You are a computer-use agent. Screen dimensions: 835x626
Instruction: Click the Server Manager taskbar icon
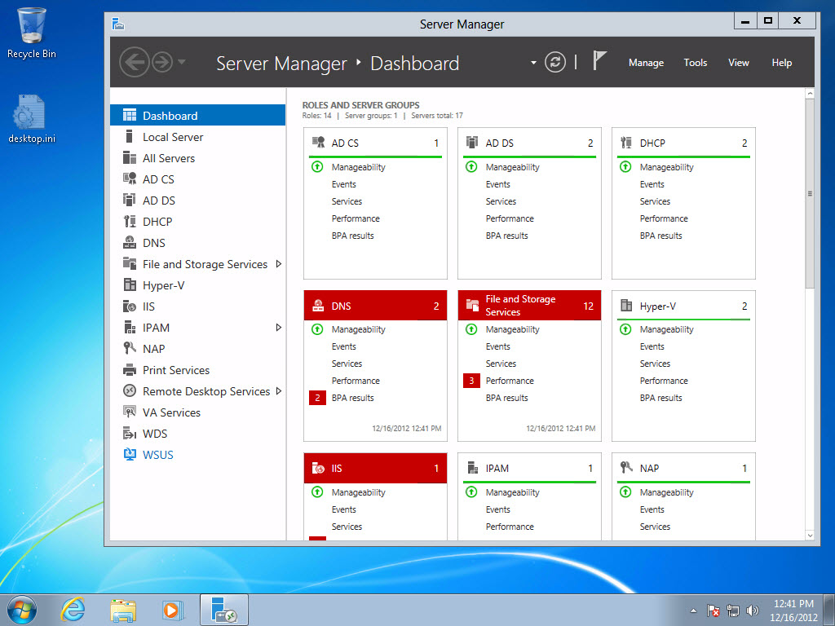pos(223,609)
